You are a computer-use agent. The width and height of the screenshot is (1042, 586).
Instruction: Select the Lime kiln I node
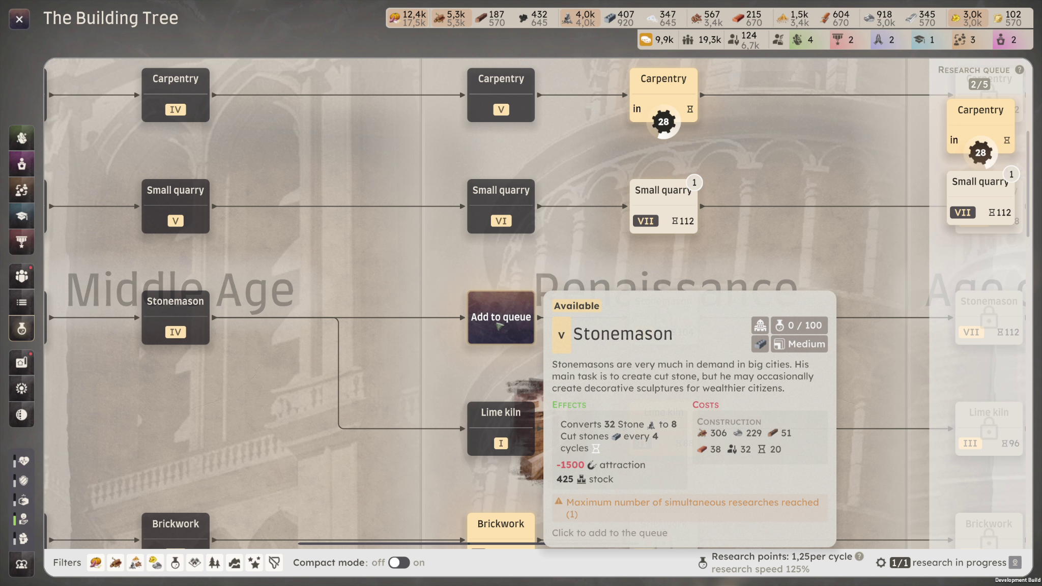click(501, 428)
